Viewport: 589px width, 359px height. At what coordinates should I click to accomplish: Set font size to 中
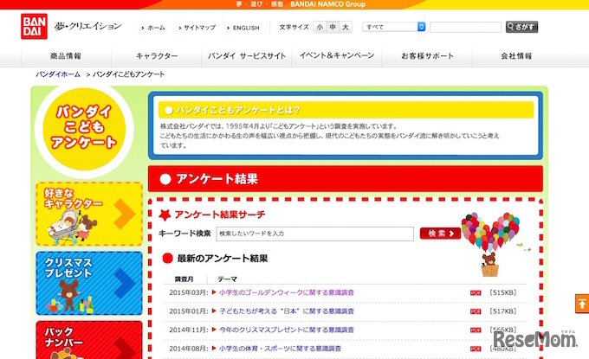(333, 27)
